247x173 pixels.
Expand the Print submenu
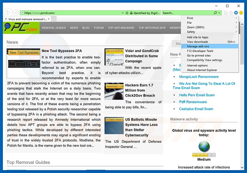click(x=210, y=18)
